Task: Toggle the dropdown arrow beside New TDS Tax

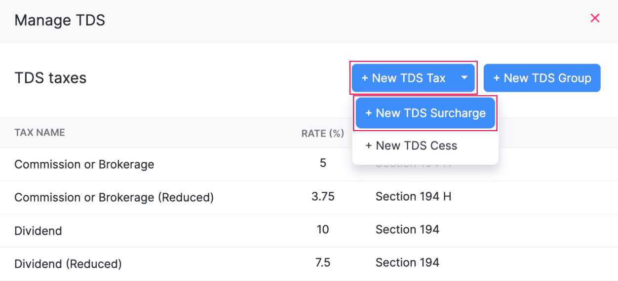Action: [464, 78]
